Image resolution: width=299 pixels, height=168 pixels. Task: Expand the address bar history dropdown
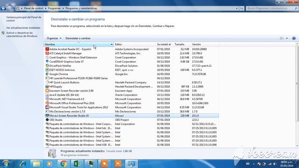point(237,8)
